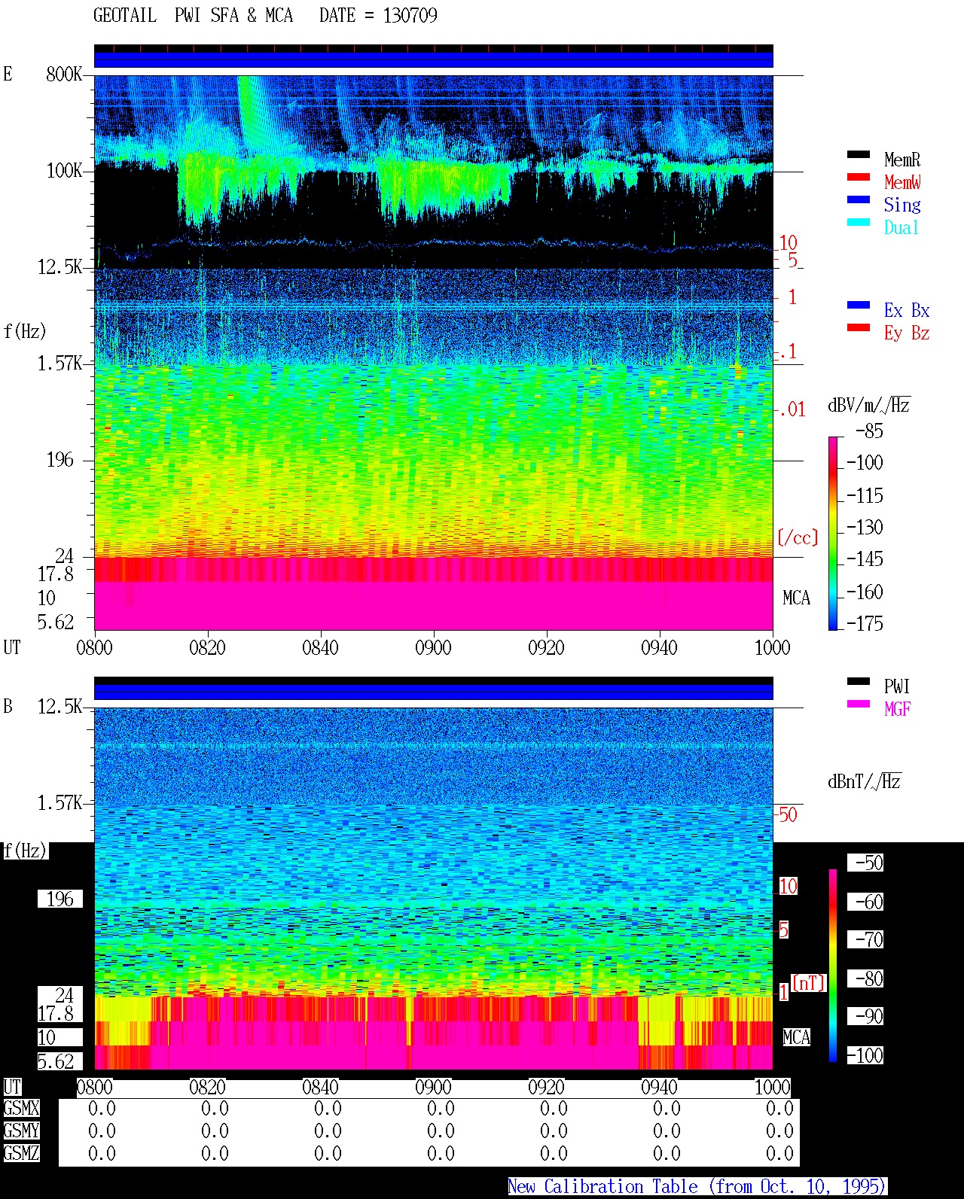Click the MGF legend label
This screenshot has height=1199, width=964.
tap(898, 709)
